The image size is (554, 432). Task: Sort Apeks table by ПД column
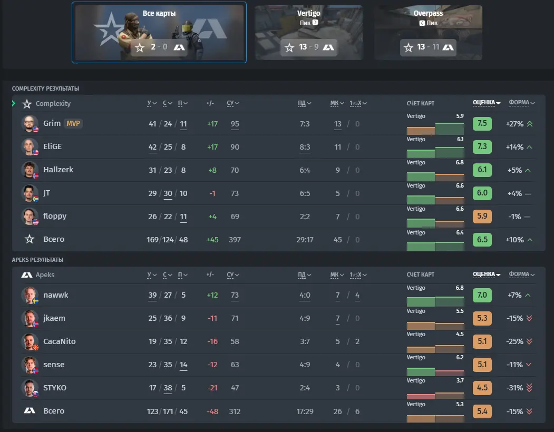click(x=305, y=275)
